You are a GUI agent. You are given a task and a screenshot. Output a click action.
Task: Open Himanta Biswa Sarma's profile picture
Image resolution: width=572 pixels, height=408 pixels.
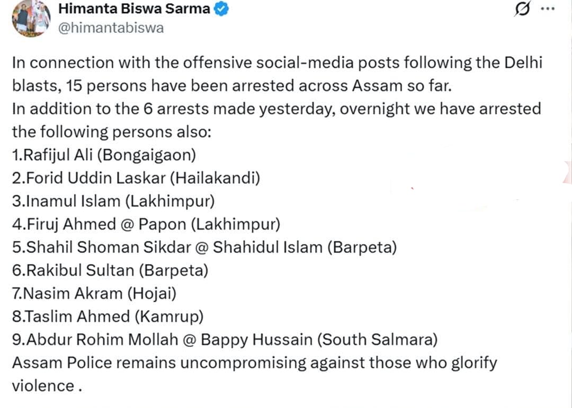click(x=30, y=19)
